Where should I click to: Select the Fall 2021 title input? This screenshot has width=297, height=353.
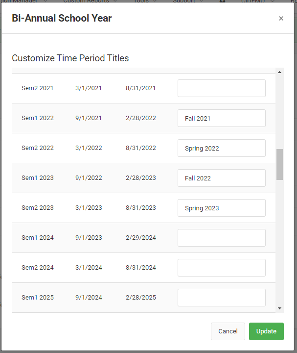pos(221,119)
